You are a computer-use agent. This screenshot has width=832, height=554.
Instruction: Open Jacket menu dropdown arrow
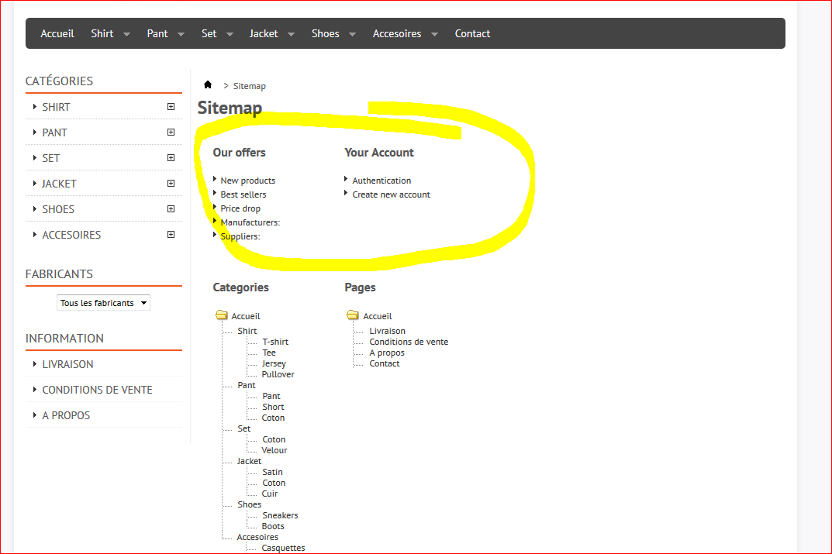point(291,34)
